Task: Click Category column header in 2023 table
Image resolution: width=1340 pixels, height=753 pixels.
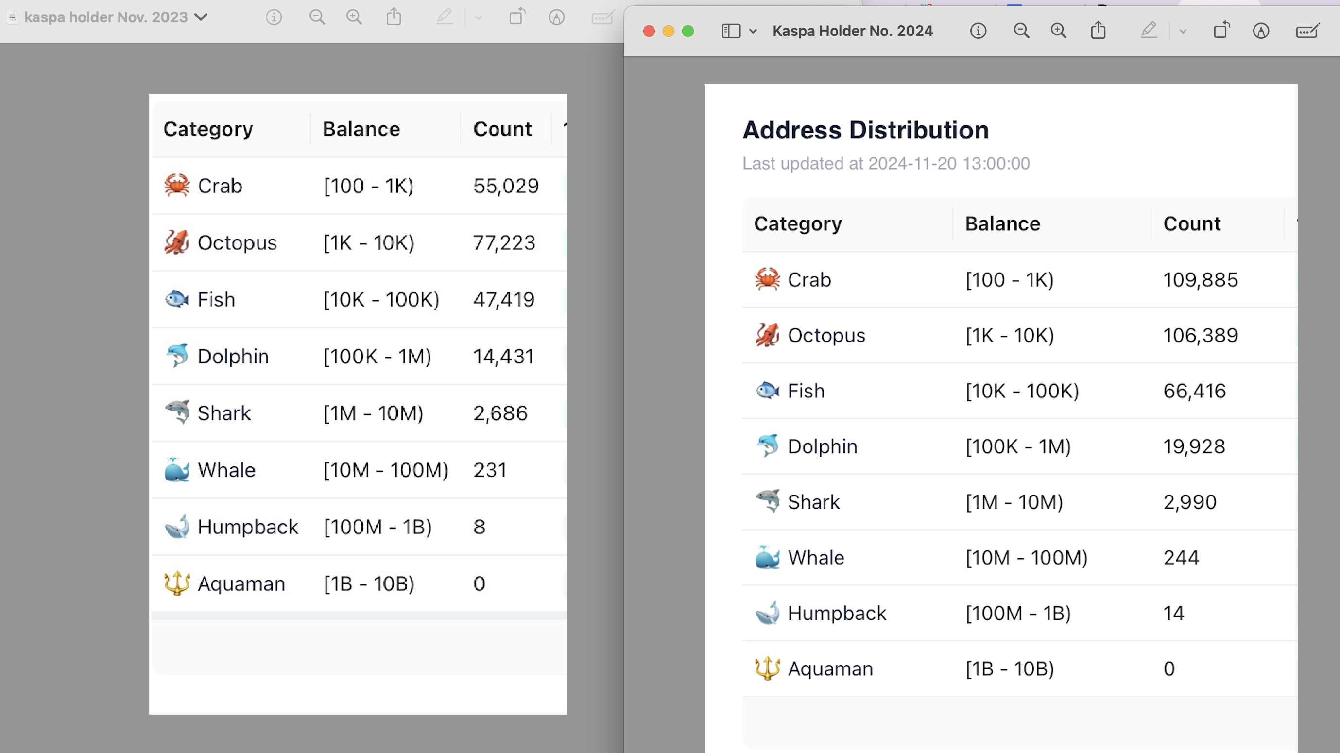Action: (x=208, y=130)
